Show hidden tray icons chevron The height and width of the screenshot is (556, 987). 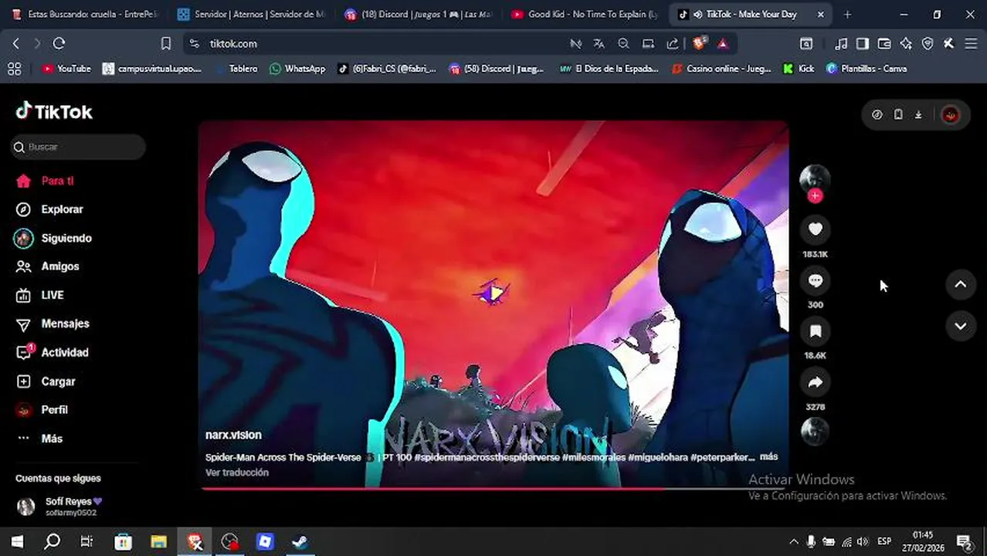[x=793, y=542]
